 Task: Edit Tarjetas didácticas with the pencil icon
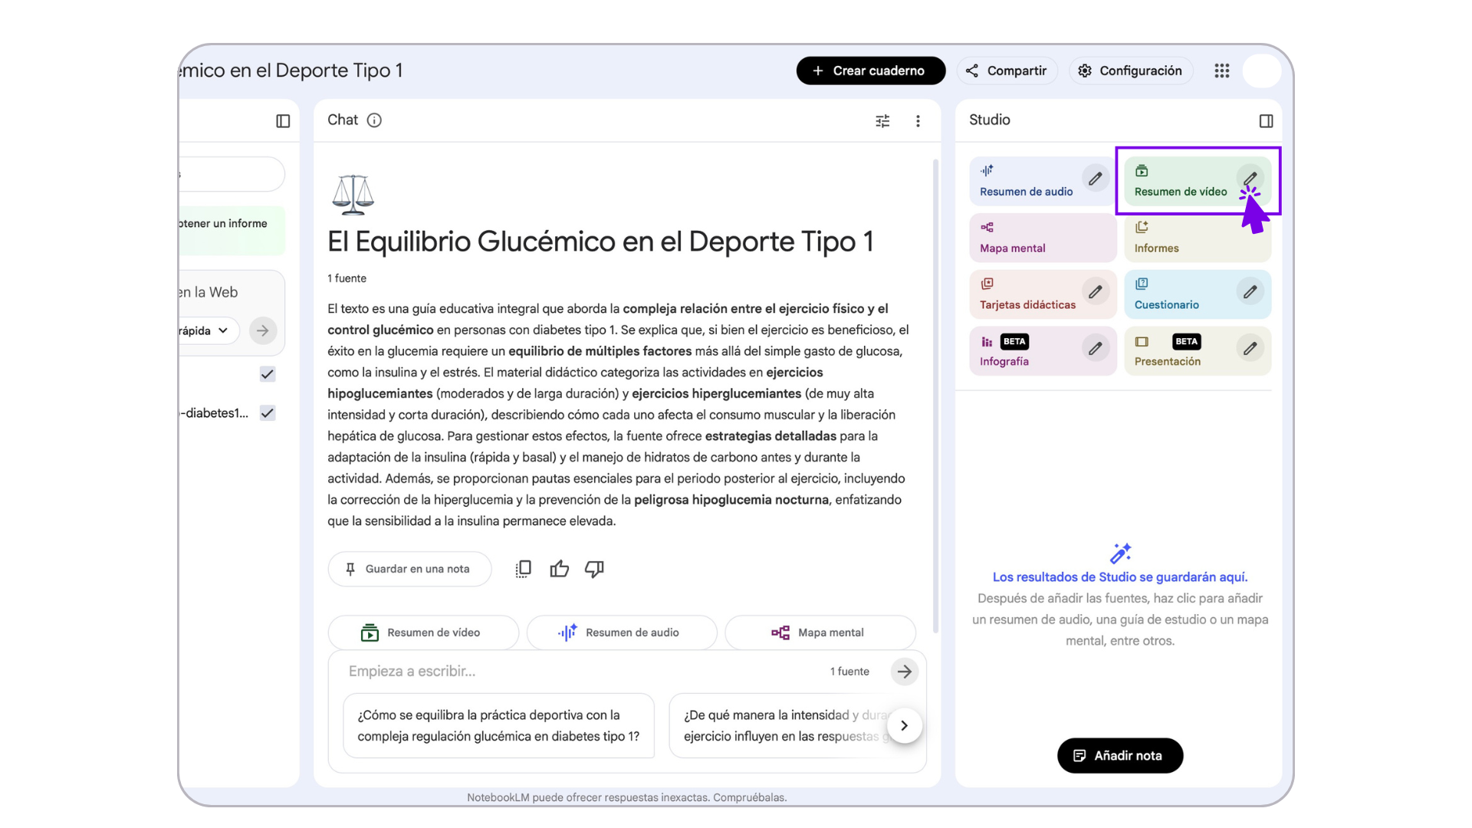click(1096, 292)
